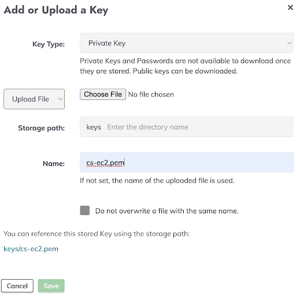Click the Do not overwrite label text
The image size is (296, 296).
[x=167, y=211]
